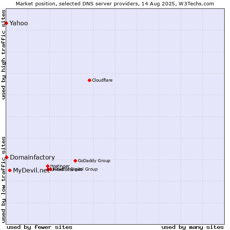
Task: Click the Domainfactory red diamond marker
Action: click(7, 158)
